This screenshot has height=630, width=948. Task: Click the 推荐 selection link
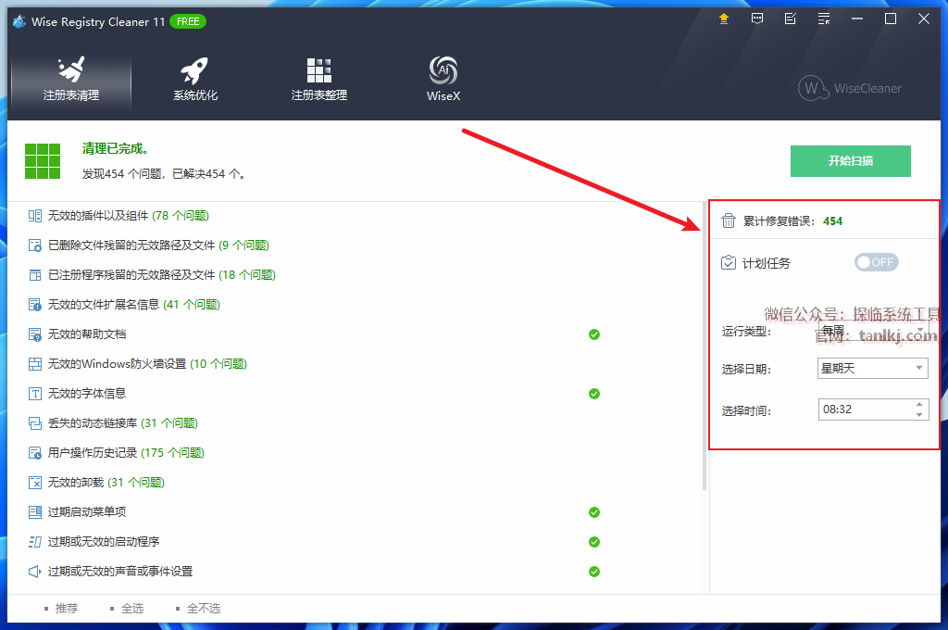[x=67, y=608]
